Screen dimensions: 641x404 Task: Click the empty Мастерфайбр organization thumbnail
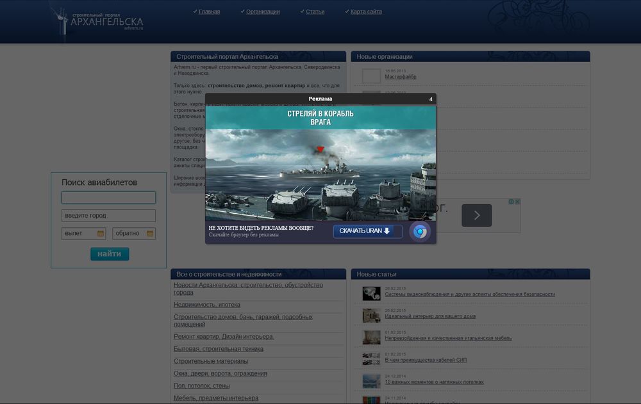(x=371, y=76)
